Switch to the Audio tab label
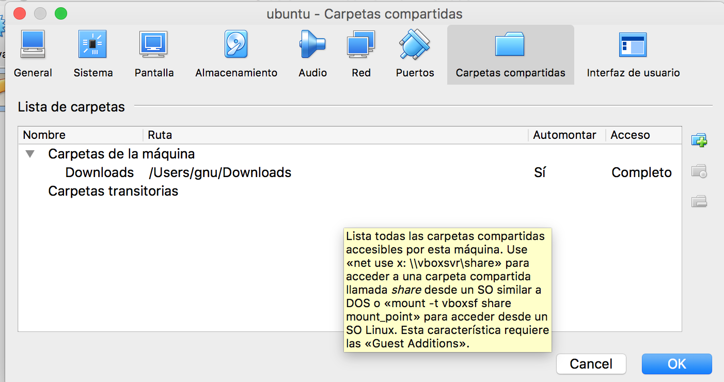Viewport: 724px width, 382px height. point(312,73)
